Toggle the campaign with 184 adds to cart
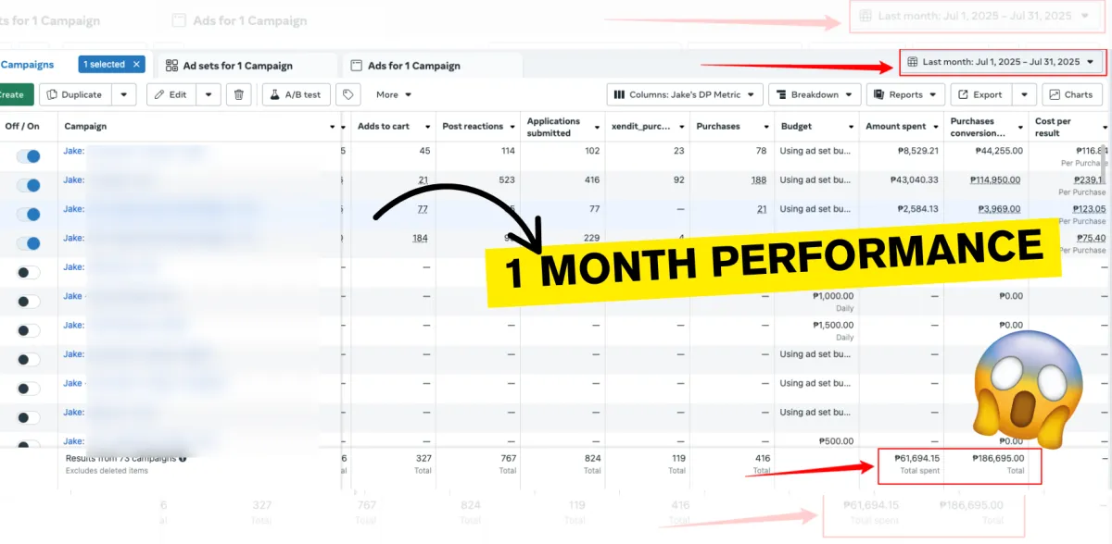Image resolution: width=1112 pixels, height=544 pixels. [29, 243]
